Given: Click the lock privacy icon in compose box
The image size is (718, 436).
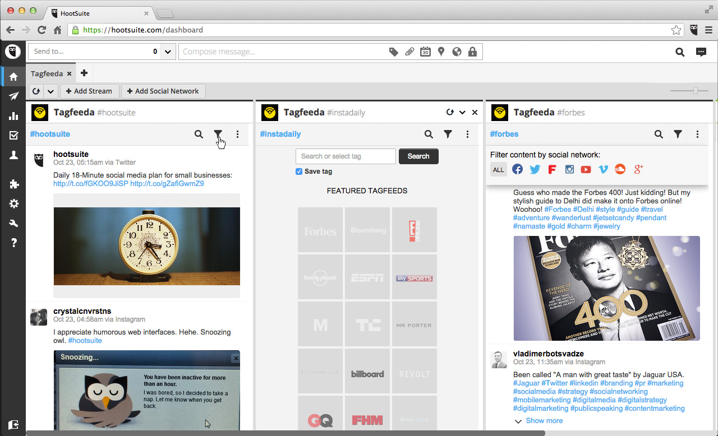Looking at the screenshot, I should pyautogui.click(x=472, y=52).
